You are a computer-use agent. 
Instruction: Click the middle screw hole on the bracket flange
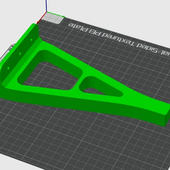20,54
